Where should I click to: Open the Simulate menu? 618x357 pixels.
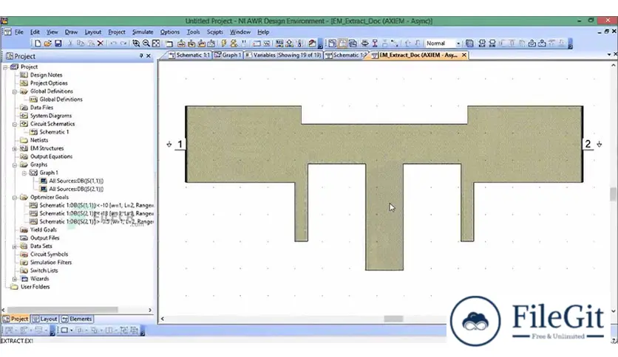pos(143,32)
